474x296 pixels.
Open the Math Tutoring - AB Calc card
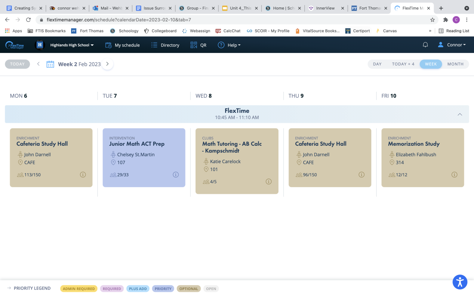pyautogui.click(x=237, y=161)
